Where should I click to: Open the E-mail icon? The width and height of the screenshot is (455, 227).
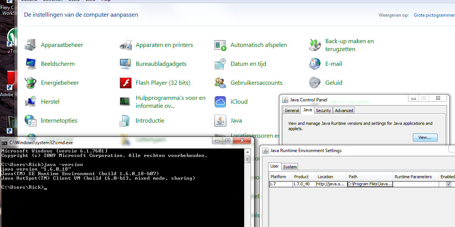tap(315, 64)
